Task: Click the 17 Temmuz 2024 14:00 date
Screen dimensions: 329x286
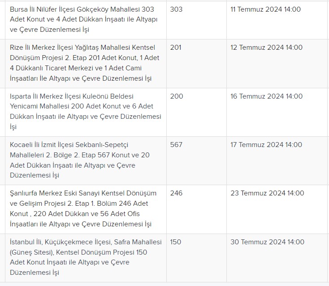Action: [266, 145]
